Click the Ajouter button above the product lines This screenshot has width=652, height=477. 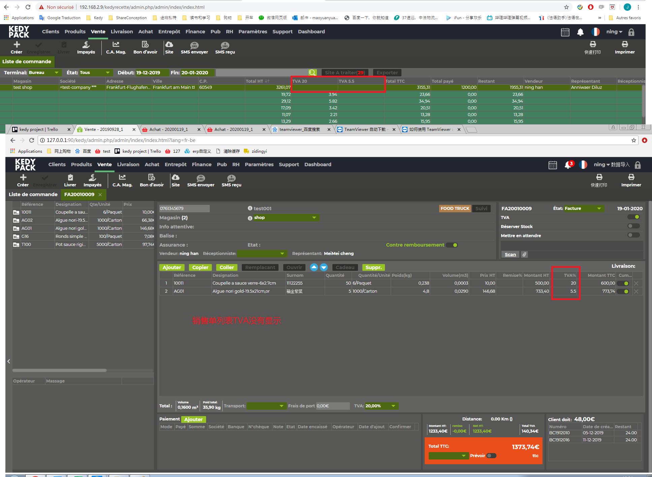172,267
